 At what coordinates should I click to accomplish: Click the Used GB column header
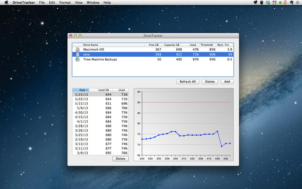[x=100, y=90]
